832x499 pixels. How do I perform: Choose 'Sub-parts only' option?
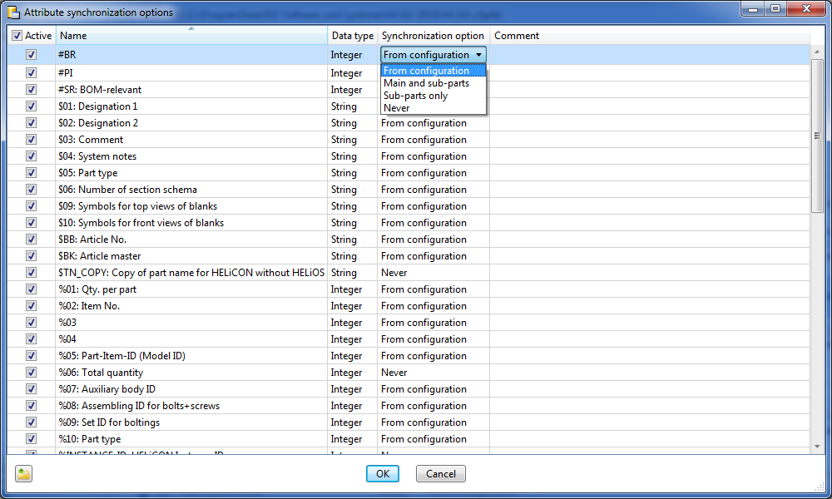point(433,96)
